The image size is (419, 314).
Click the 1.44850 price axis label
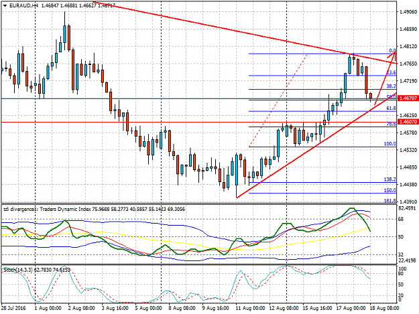click(x=408, y=167)
